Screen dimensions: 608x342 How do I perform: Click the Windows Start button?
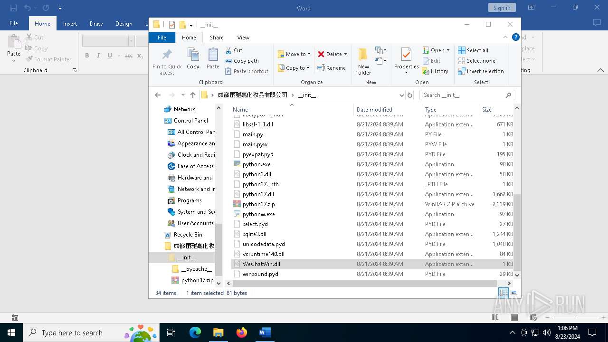(11, 332)
